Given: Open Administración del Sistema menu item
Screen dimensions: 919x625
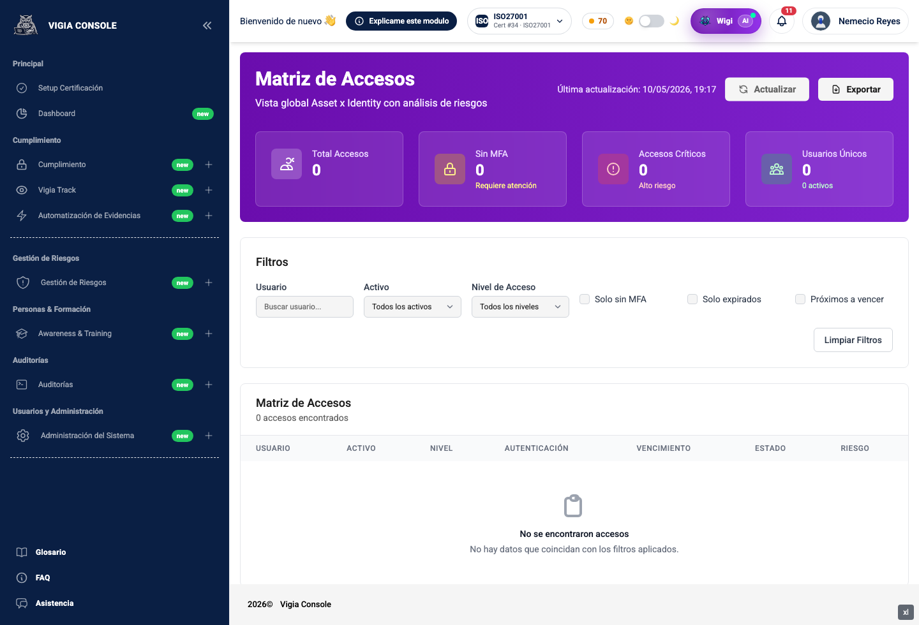Looking at the screenshot, I should 114,436.
